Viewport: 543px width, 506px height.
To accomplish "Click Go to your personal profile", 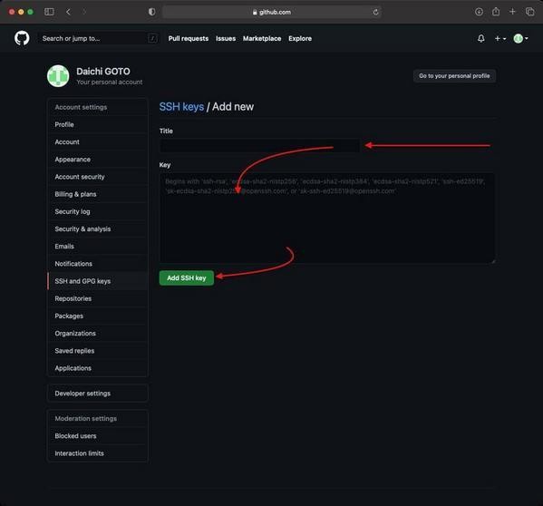I will (454, 76).
